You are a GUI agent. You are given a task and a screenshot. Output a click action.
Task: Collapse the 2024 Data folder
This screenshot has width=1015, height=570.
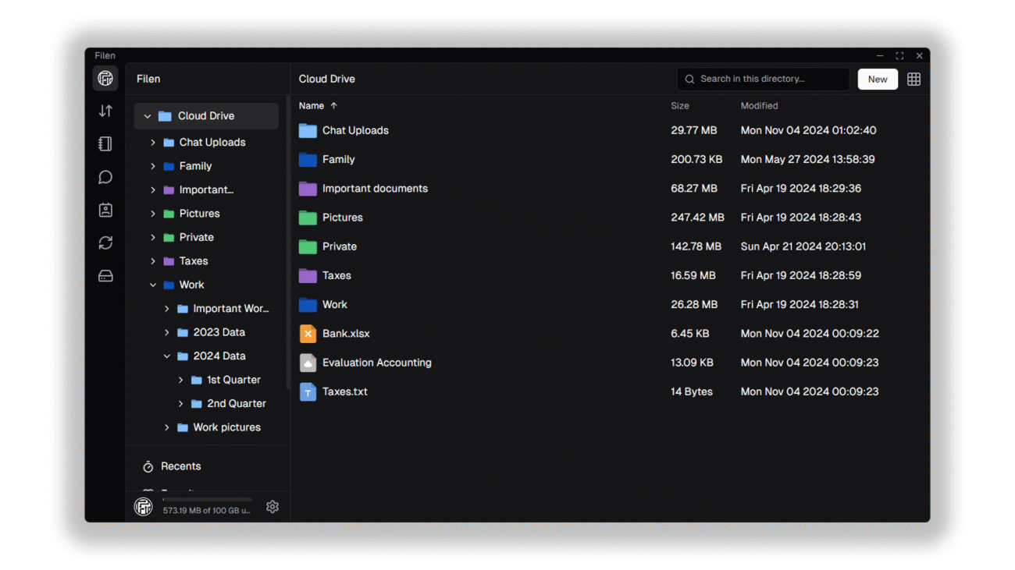click(167, 356)
